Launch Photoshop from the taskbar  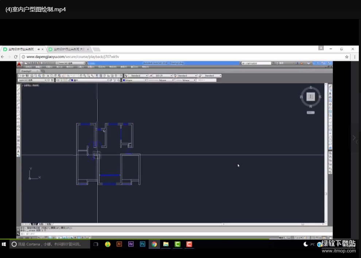143,244
